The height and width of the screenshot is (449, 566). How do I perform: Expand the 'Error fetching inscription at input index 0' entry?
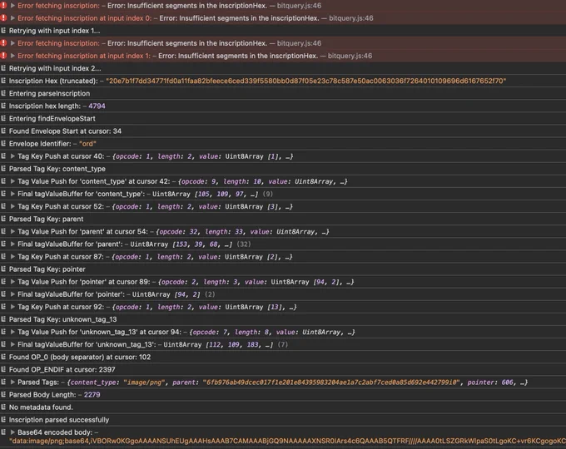pos(12,17)
